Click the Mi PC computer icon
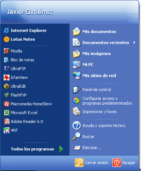 (x=77, y=65)
